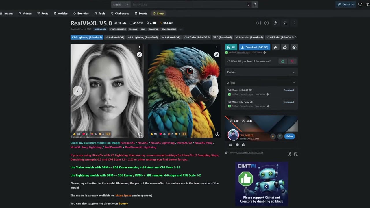Image resolution: width=370 pixels, height=208 pixels.
Task: Open the model's three-dot options menu
Action: 294,23
